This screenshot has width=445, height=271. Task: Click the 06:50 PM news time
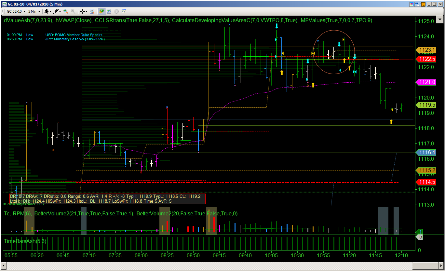tap(14, 39)
